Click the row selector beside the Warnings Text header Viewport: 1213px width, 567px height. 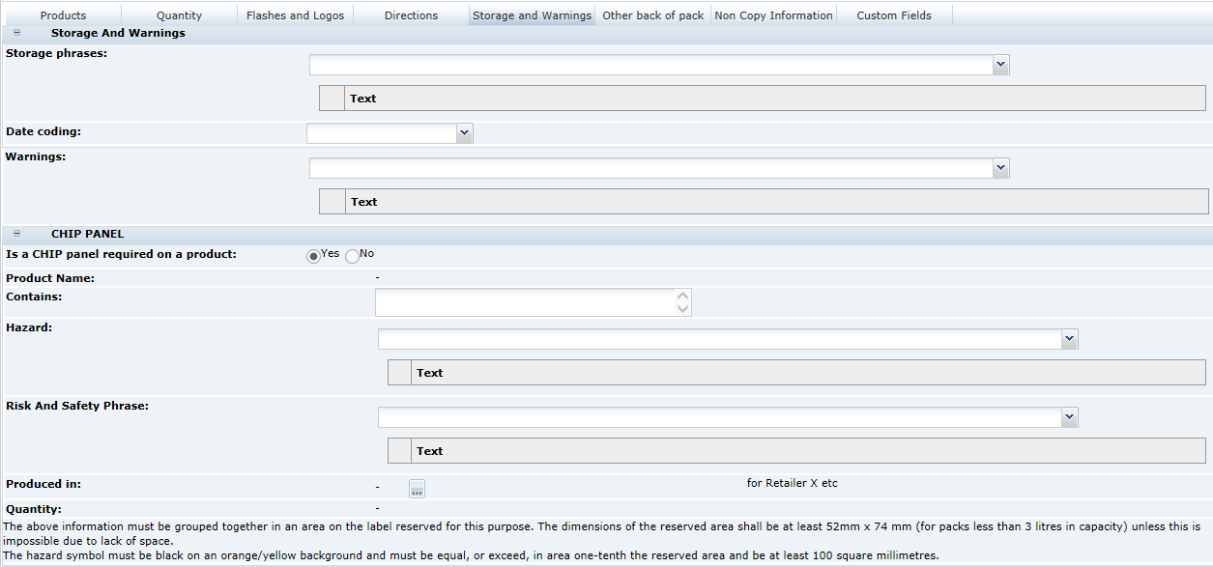(x=332, y=201)
